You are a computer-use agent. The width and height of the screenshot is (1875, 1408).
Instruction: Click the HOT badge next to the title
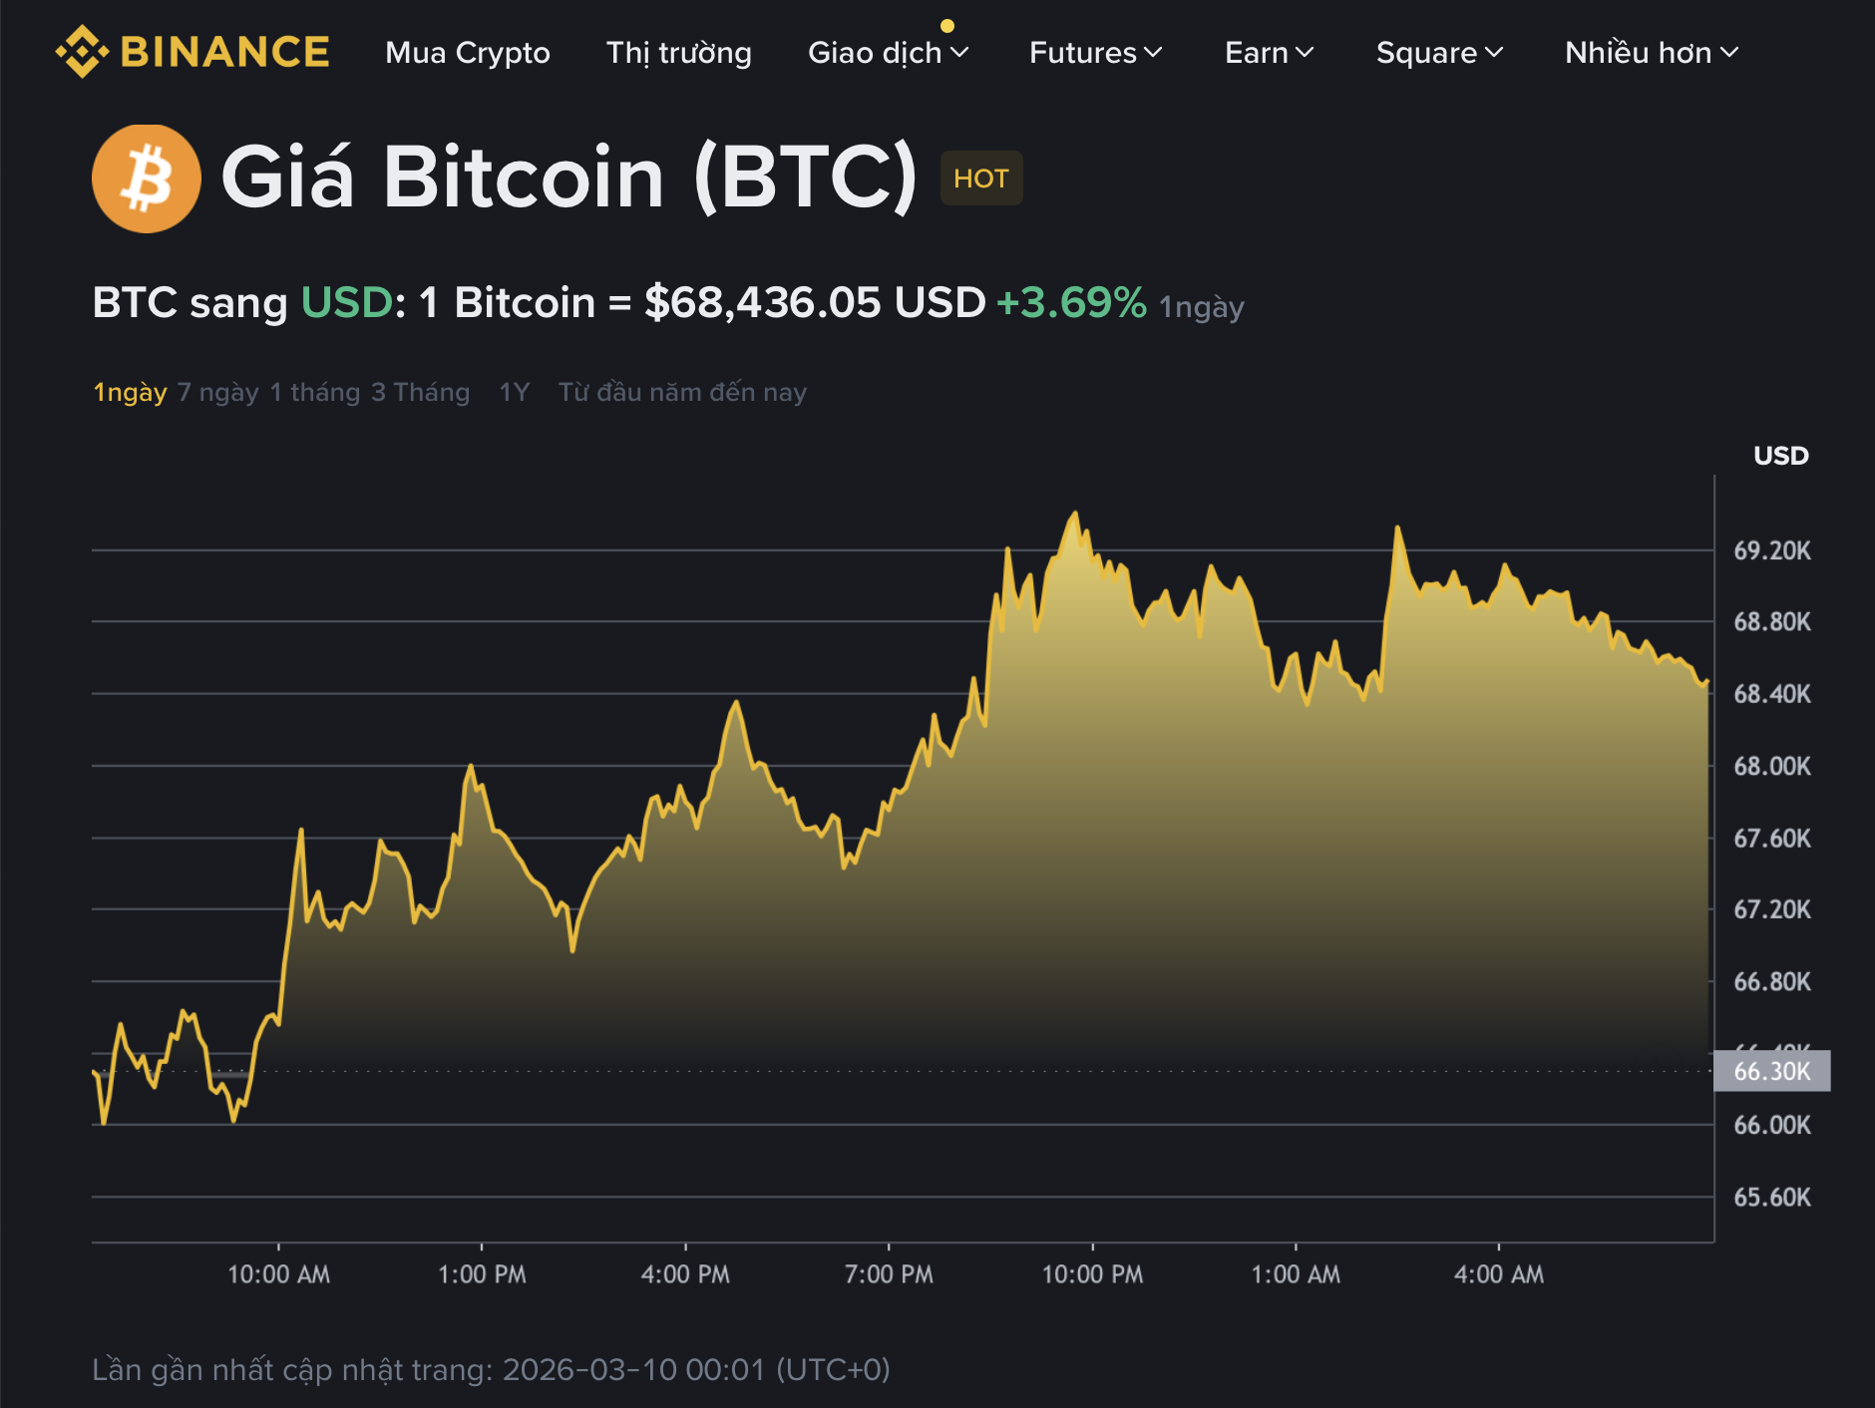coord(981,178)
